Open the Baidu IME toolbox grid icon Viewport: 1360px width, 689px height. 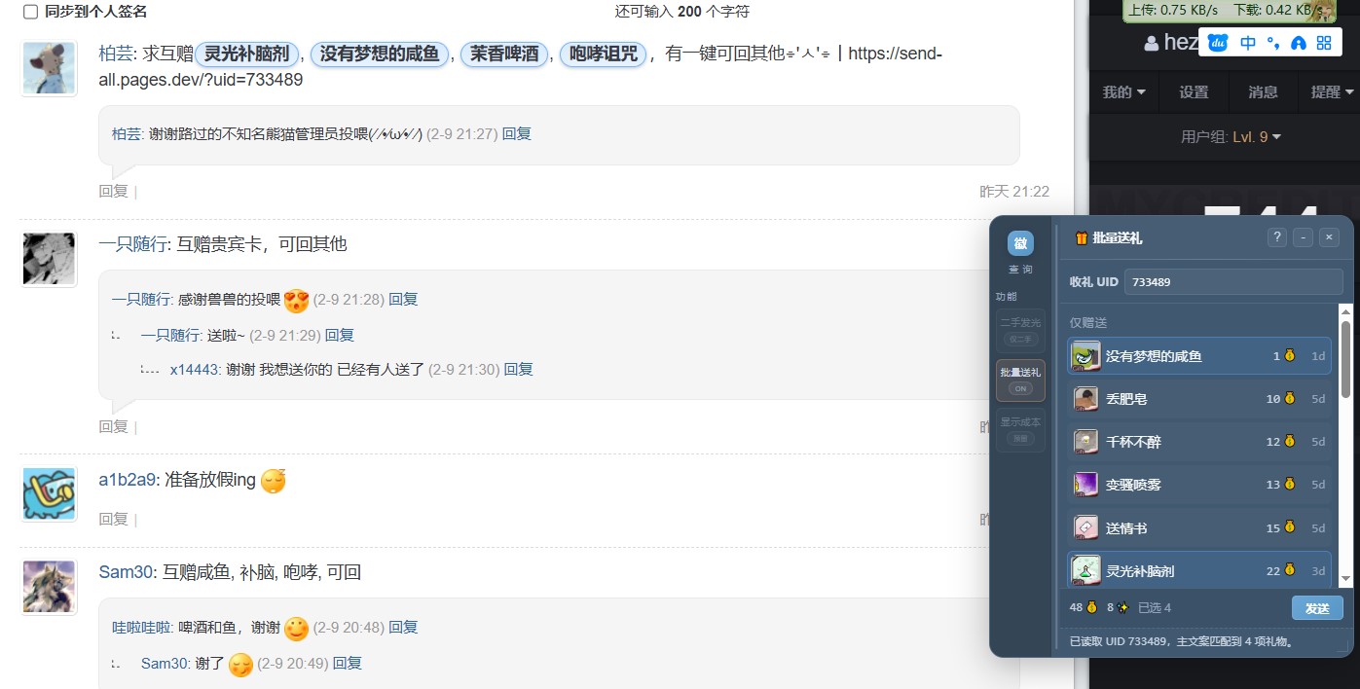coord(1323,43)
